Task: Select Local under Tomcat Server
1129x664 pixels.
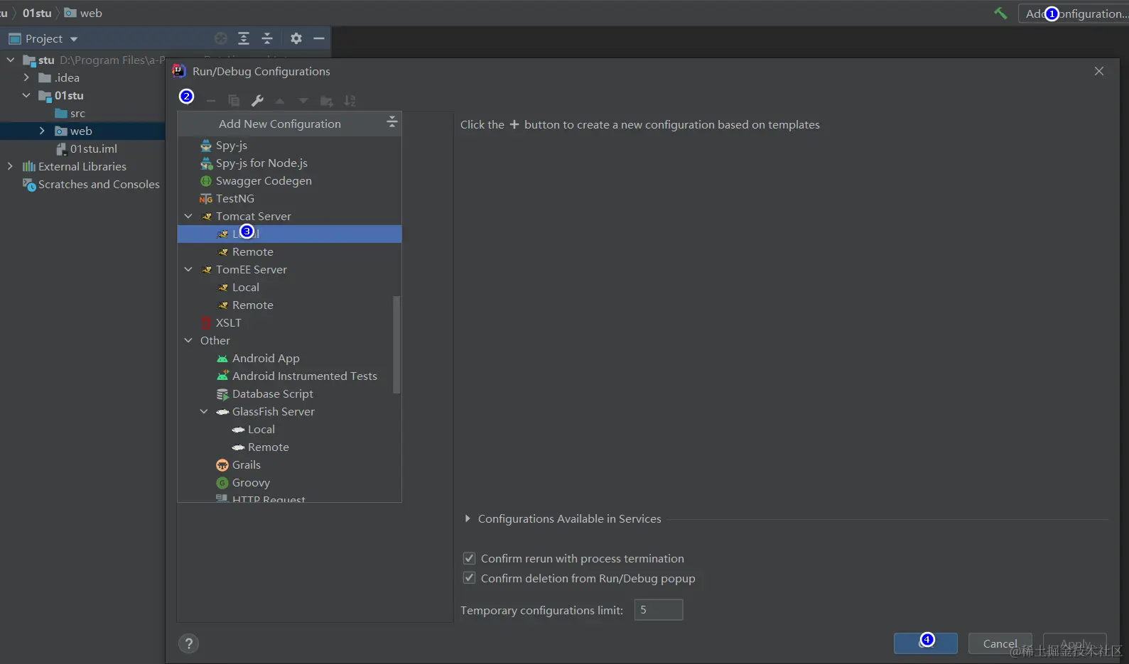Action: pyautogui.click(x=289, y=234)
